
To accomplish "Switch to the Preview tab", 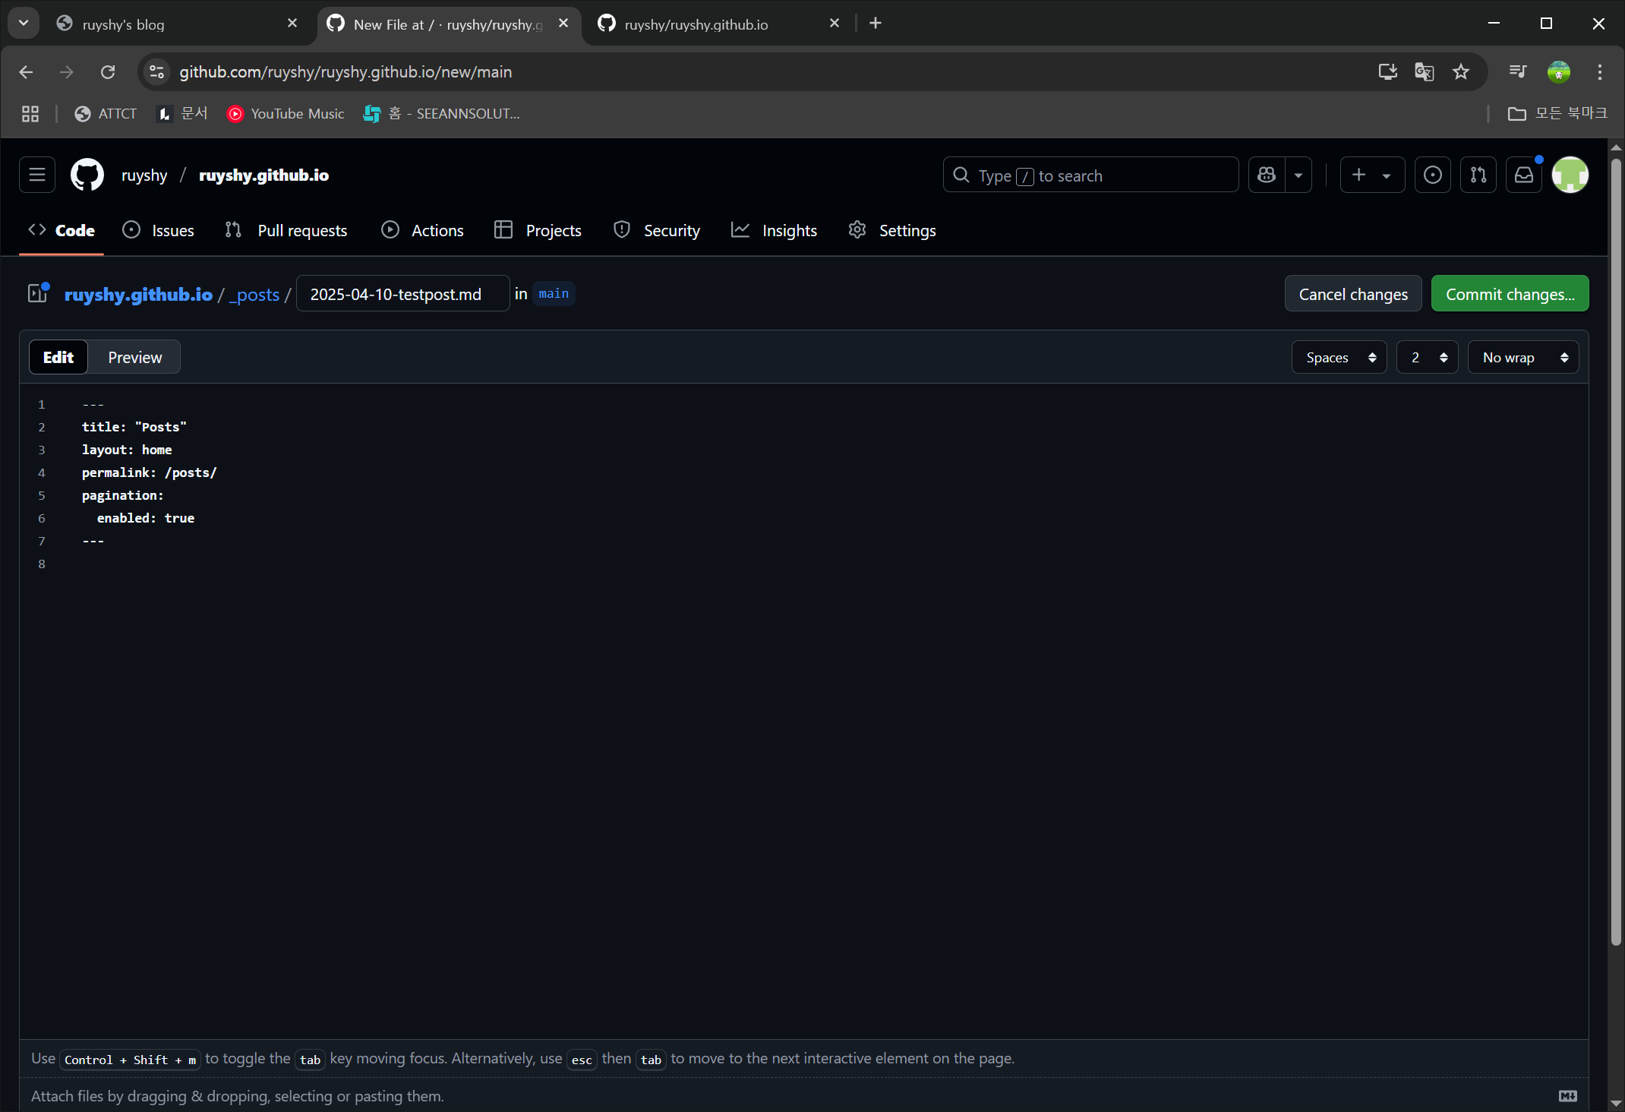I will coord(134,357).
